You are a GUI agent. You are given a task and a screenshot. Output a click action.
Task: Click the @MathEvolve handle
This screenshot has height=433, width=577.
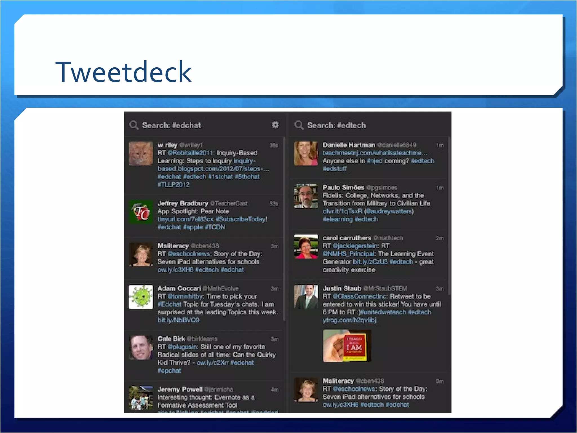pos(221,288)
